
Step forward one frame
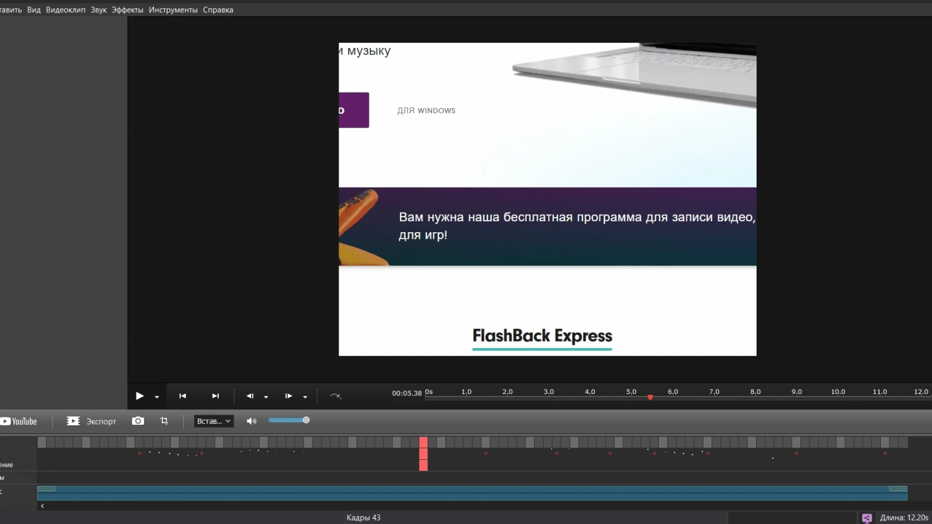289,396
